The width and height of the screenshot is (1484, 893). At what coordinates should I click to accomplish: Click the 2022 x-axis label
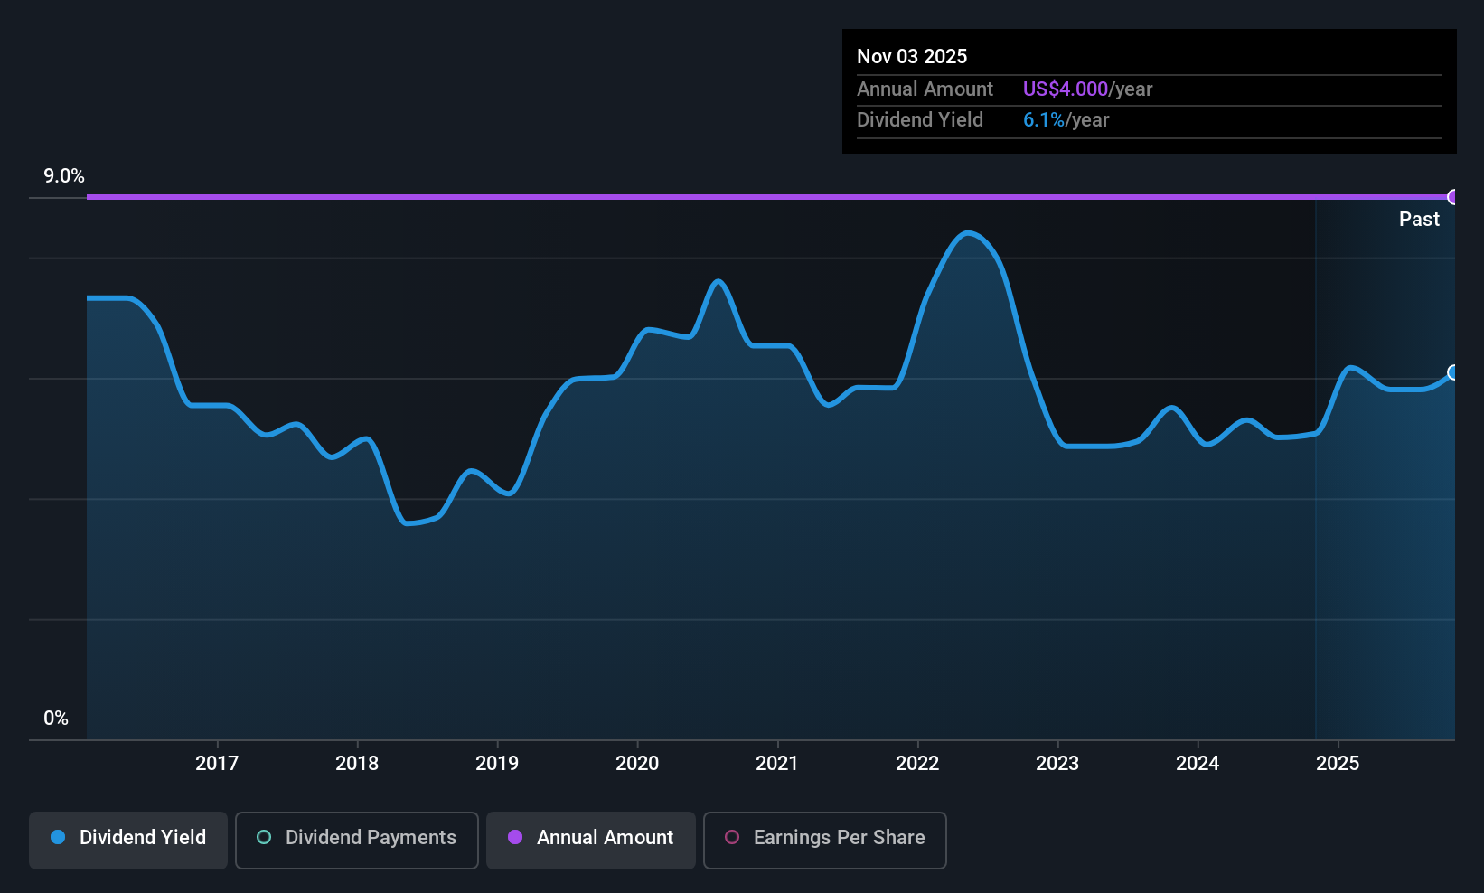coord(917,764)
